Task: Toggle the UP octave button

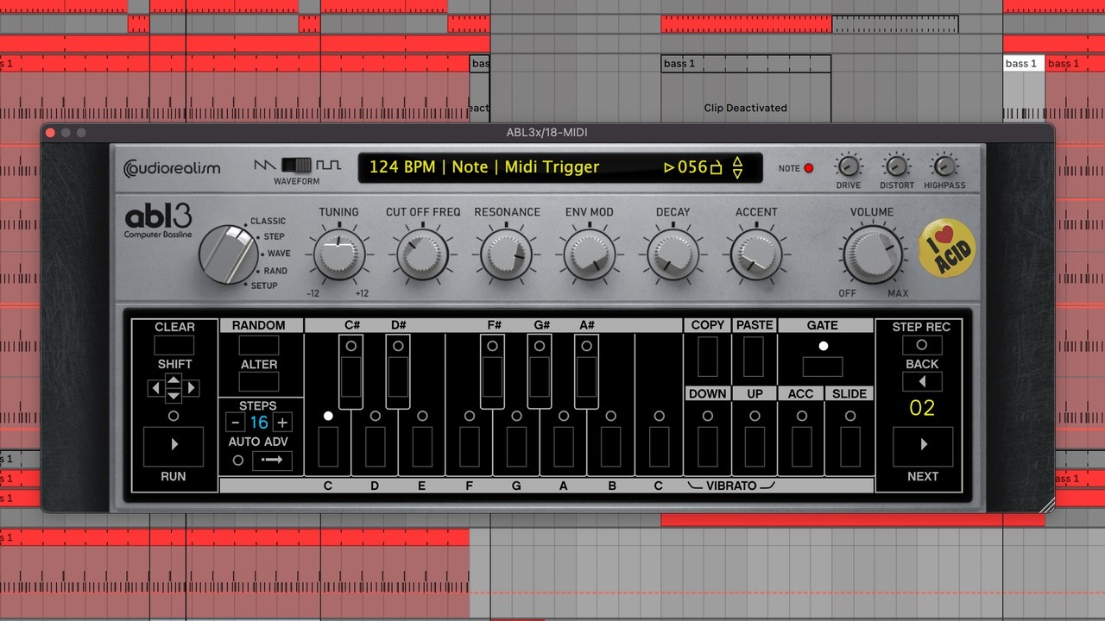Action: (755, 445)
